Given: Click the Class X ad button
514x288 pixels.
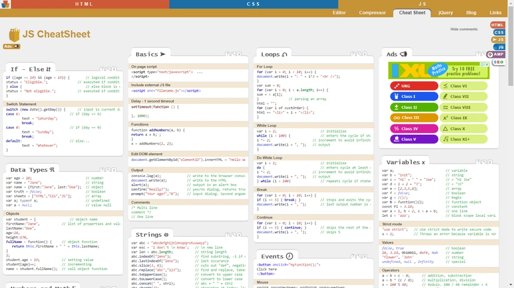Looking at the screenshot, I should tap(463, 128).
